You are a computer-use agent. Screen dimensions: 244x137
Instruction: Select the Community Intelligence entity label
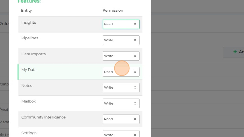(43, 117)
